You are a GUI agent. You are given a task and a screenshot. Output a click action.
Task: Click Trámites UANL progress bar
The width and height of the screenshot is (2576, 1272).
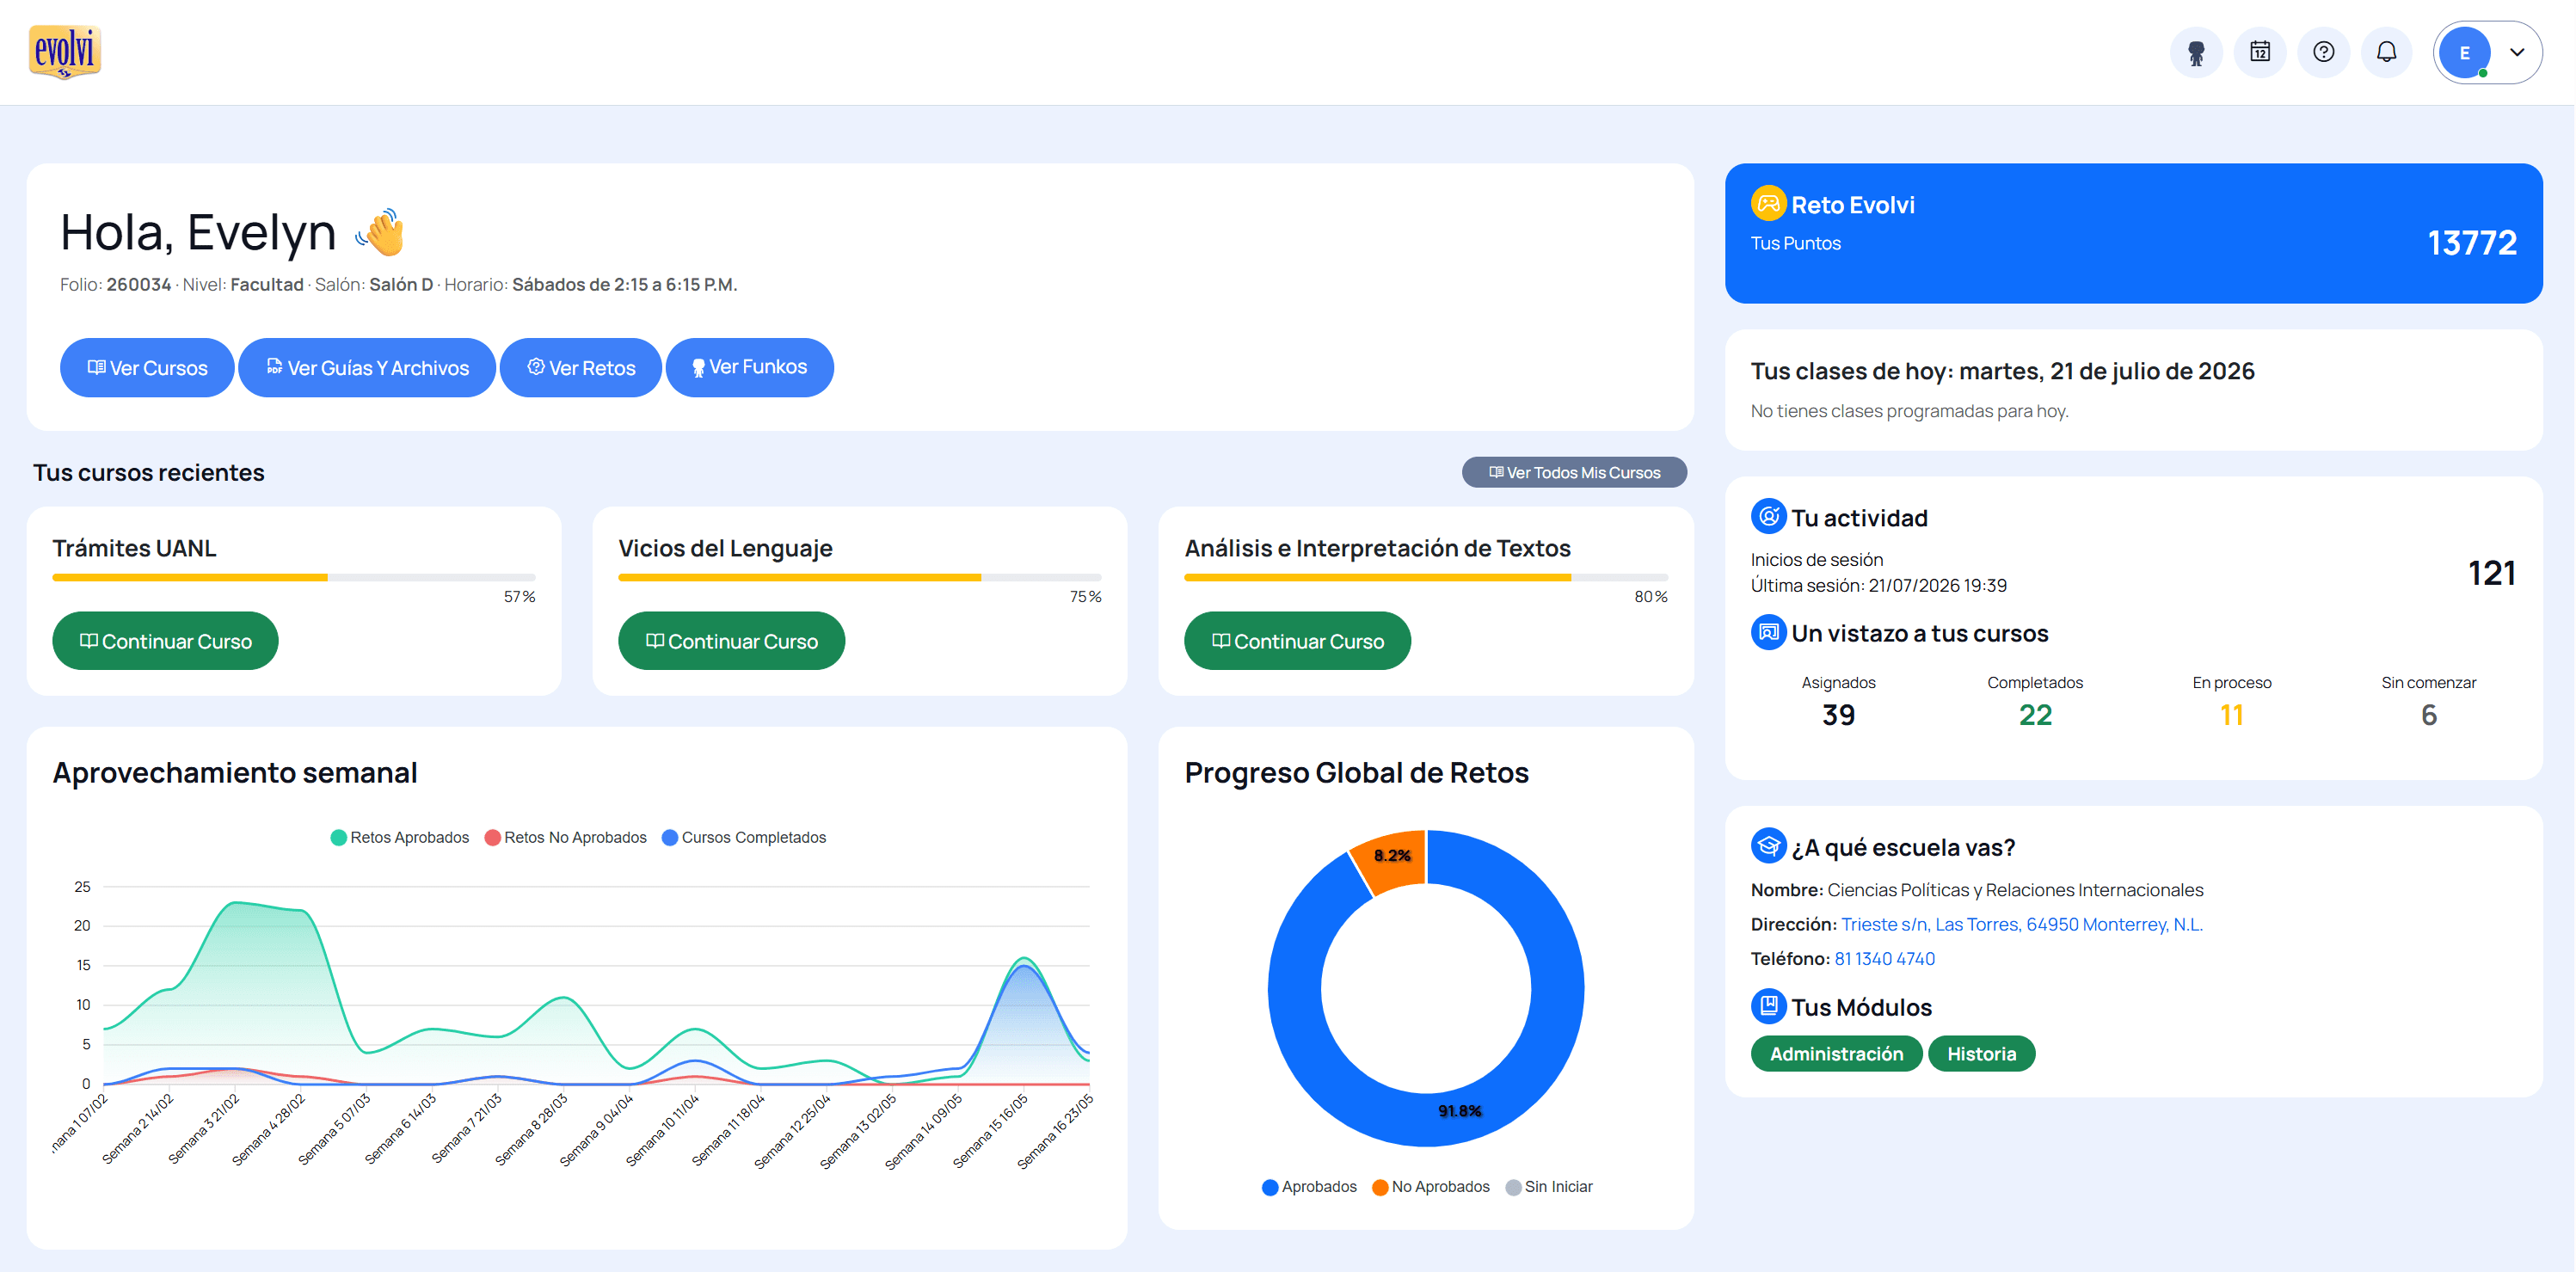click(x=294, y=577)
